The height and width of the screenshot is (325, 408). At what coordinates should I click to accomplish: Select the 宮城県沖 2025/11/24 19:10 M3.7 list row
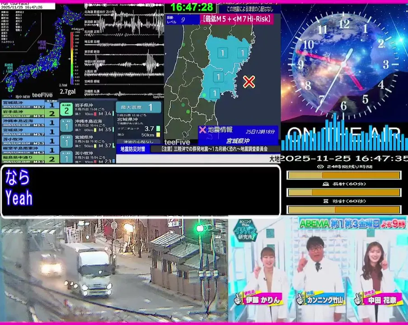click(30, 132)
